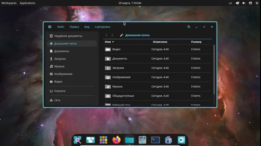The image size is (261, 146).
Task: Open Музыка in sidebar
Action: (x=72, y=67)
